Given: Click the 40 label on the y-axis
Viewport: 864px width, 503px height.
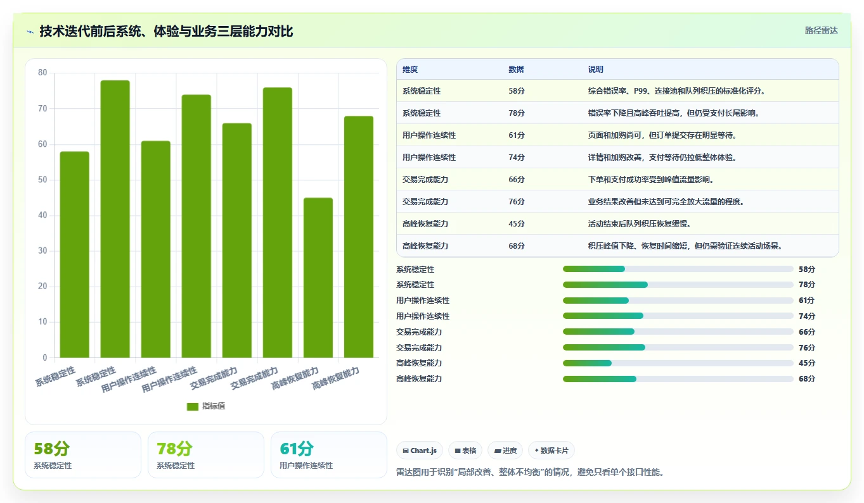Looking at the screenshot, I should coord(42,215).
